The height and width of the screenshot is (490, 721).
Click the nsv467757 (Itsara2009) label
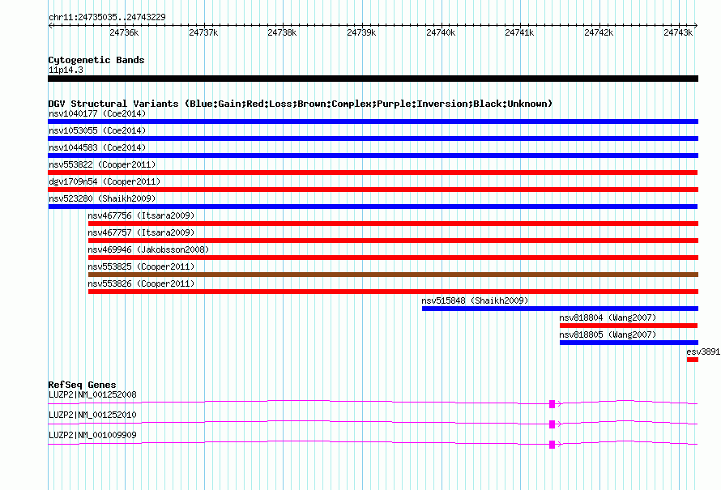[141, 232]
